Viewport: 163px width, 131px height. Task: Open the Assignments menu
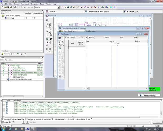25,4
